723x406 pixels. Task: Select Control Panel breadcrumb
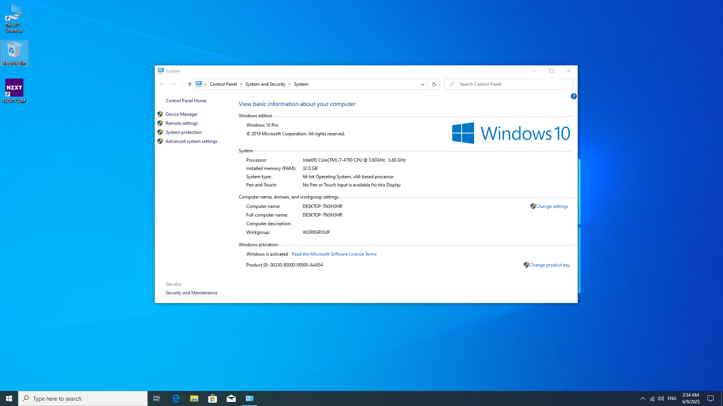pyautogui.click(x=223, y=84)
